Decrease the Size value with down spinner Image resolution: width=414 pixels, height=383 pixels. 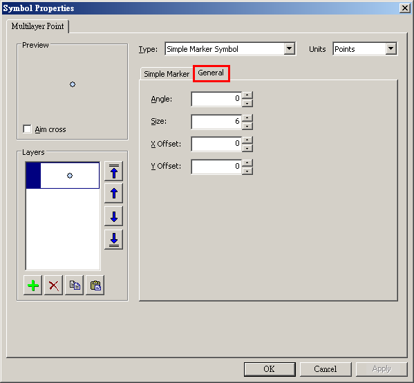(247, 127)
